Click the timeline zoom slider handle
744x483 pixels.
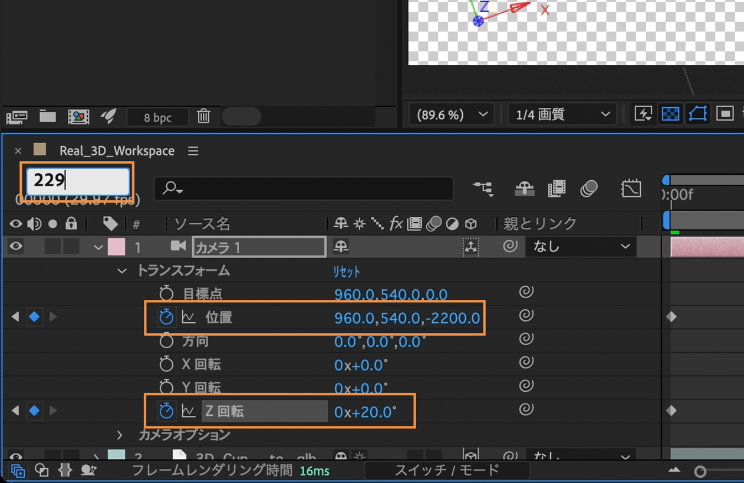click(x=700, y=471)
